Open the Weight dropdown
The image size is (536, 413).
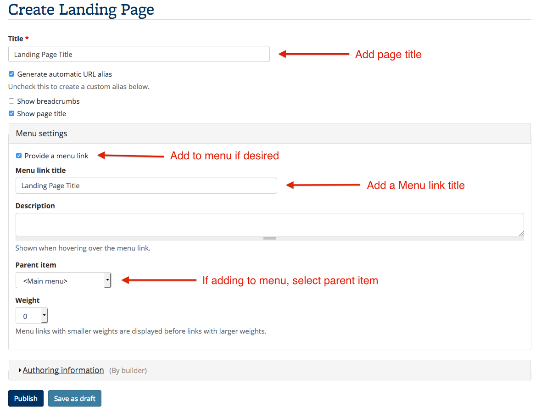click(x=32, y=316)
